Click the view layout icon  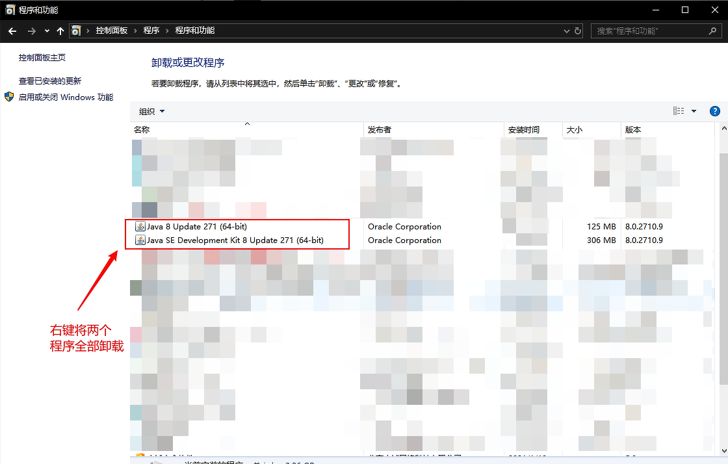(679, 111)
